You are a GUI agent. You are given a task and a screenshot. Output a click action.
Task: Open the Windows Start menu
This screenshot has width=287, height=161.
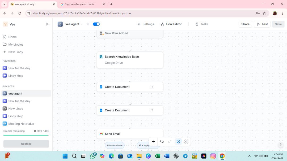click(65, 156)
